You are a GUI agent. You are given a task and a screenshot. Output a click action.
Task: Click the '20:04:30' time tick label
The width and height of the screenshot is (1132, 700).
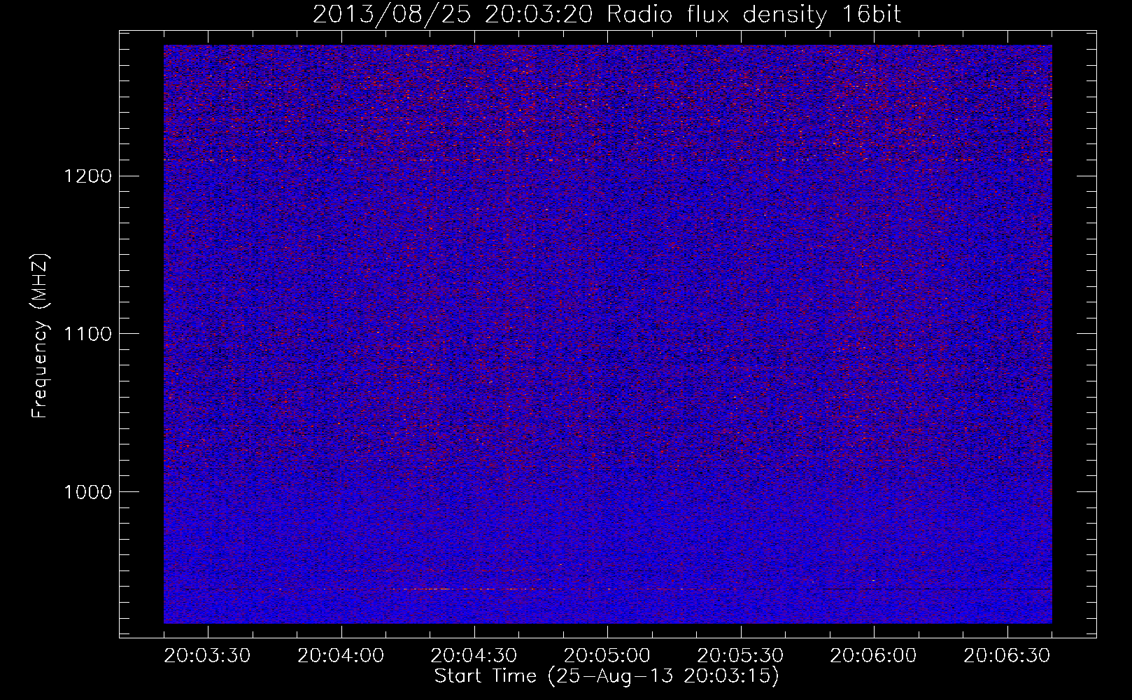point(474,655)
